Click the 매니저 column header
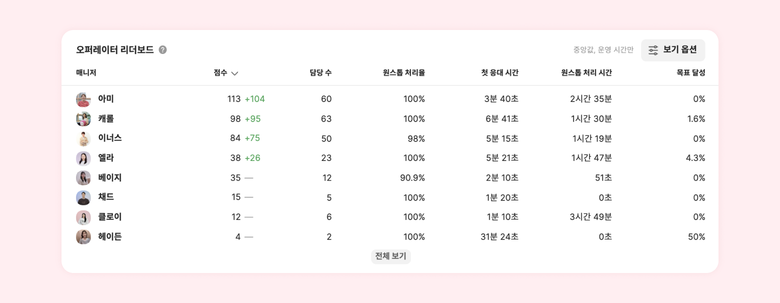The width and height of the screenshot is (780, 303). click(86, 73)
